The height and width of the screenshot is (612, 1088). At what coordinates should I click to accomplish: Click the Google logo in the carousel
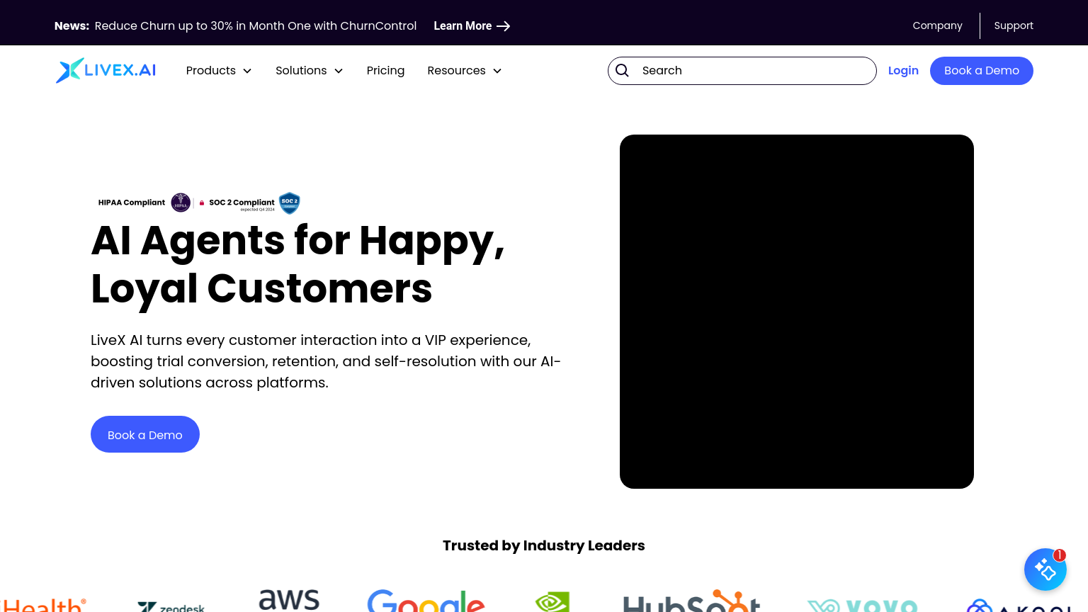tap(426, 602)
